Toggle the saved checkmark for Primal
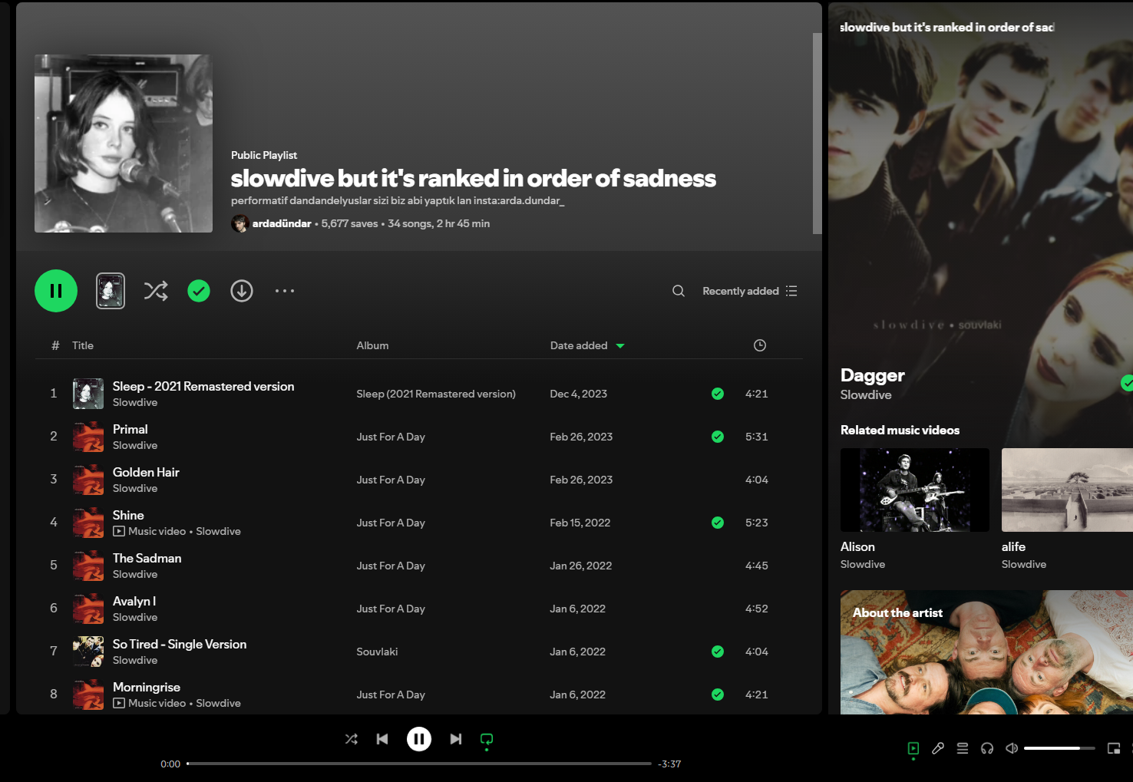The height and width of the screenshot is (782, 1133). point(718,437)
